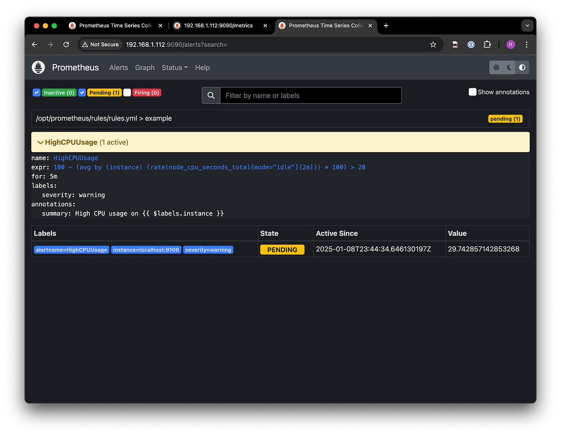Screen dimensions: 561x436
Task: Click the alert expression query link
Action: coord(210,167)
